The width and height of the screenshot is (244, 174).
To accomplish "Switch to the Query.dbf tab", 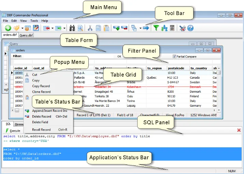I will tap(26, 35).
